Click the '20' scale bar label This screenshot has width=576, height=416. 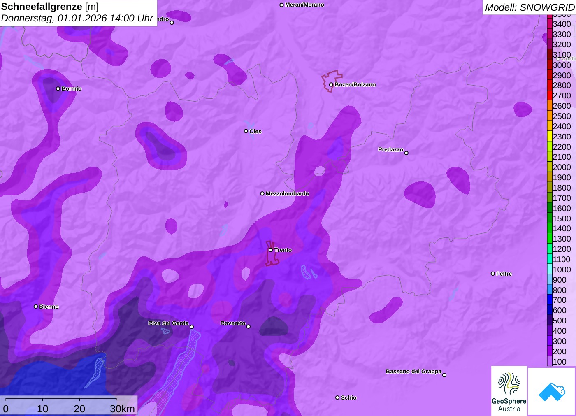(79, 409)
